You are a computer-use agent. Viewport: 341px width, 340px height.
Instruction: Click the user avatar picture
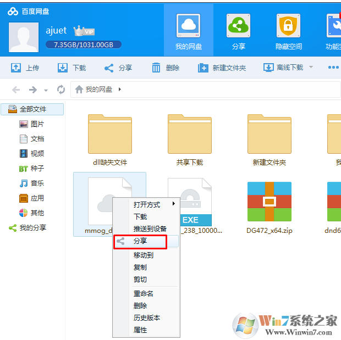coord(24,37)
